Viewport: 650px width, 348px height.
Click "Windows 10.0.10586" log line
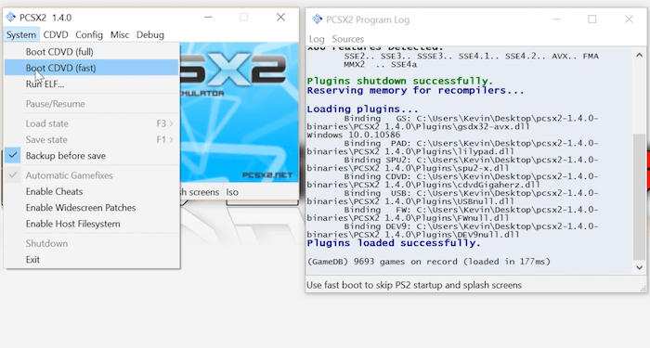pyautogui.click(x=354, y=135)
